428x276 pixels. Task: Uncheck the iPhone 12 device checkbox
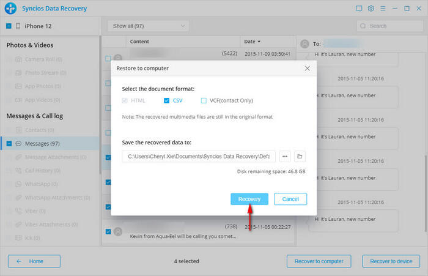(9, 26)
